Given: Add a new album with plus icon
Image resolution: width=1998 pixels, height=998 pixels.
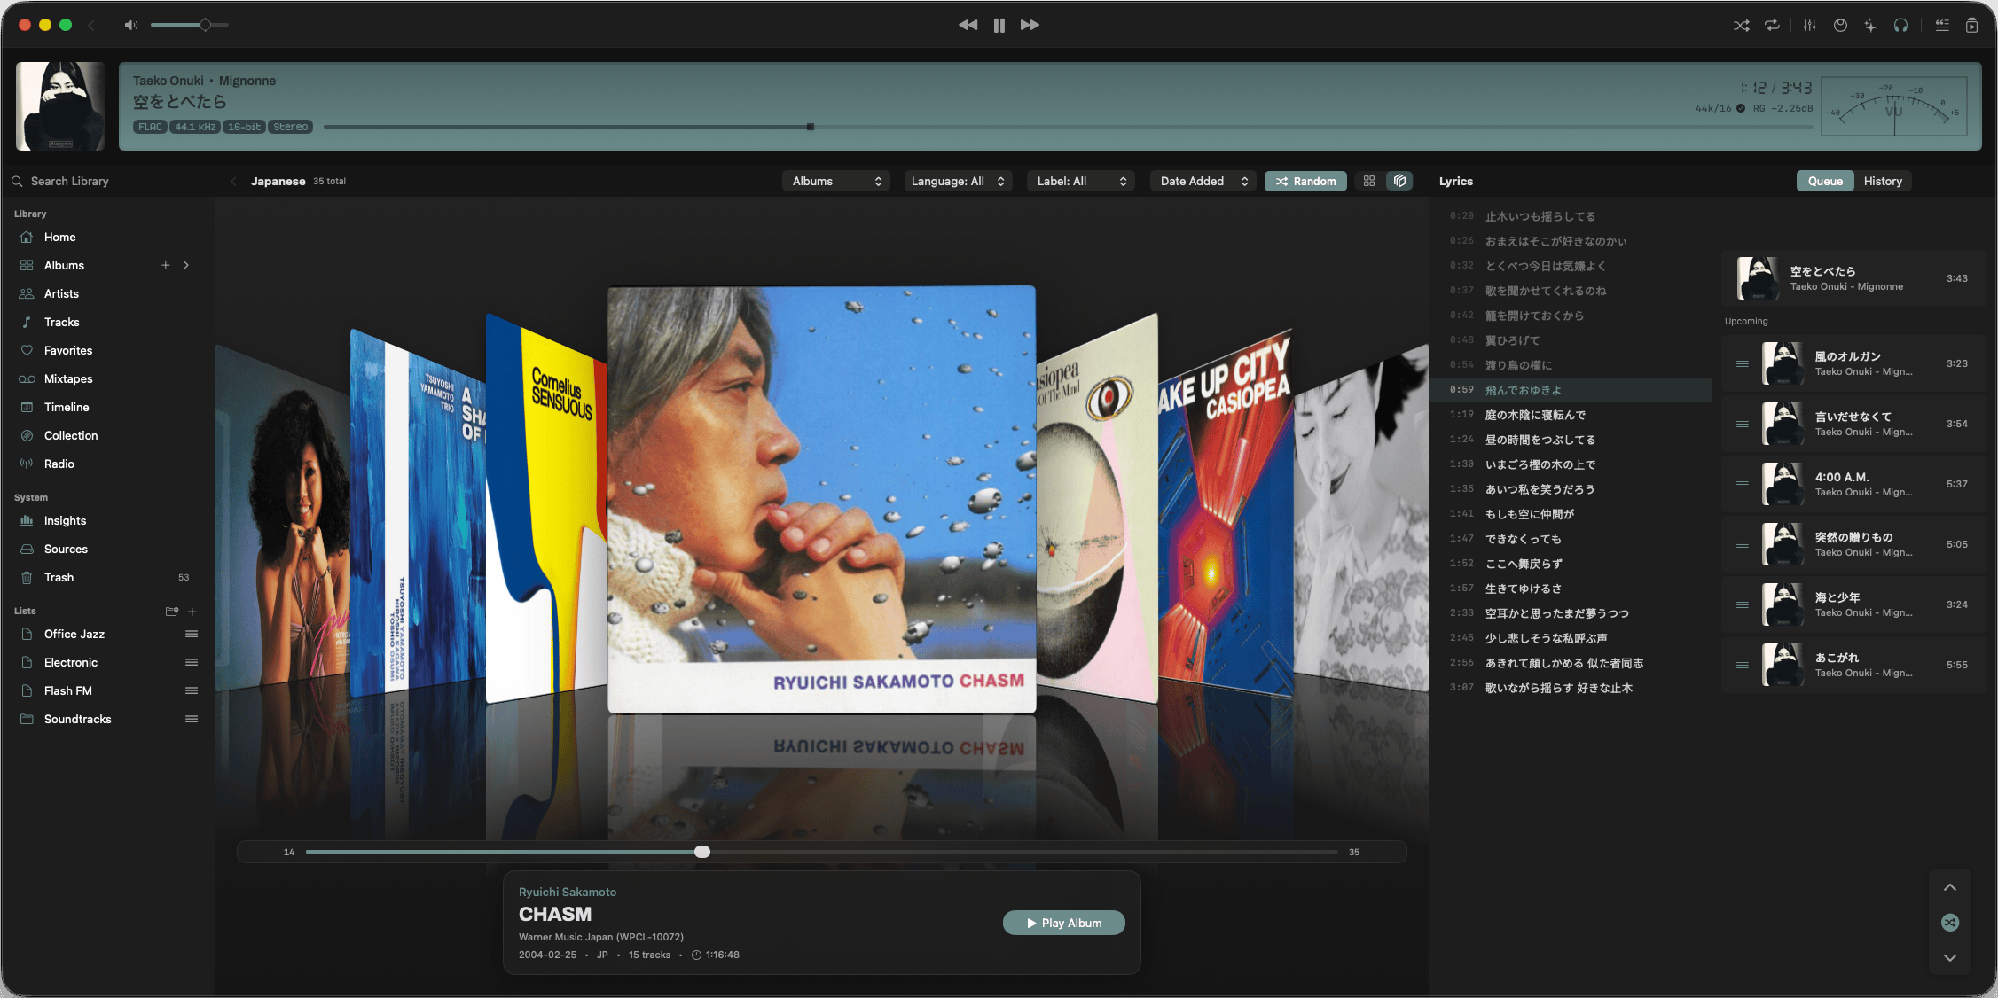Looking at the screenshot, I should point(165,265).
